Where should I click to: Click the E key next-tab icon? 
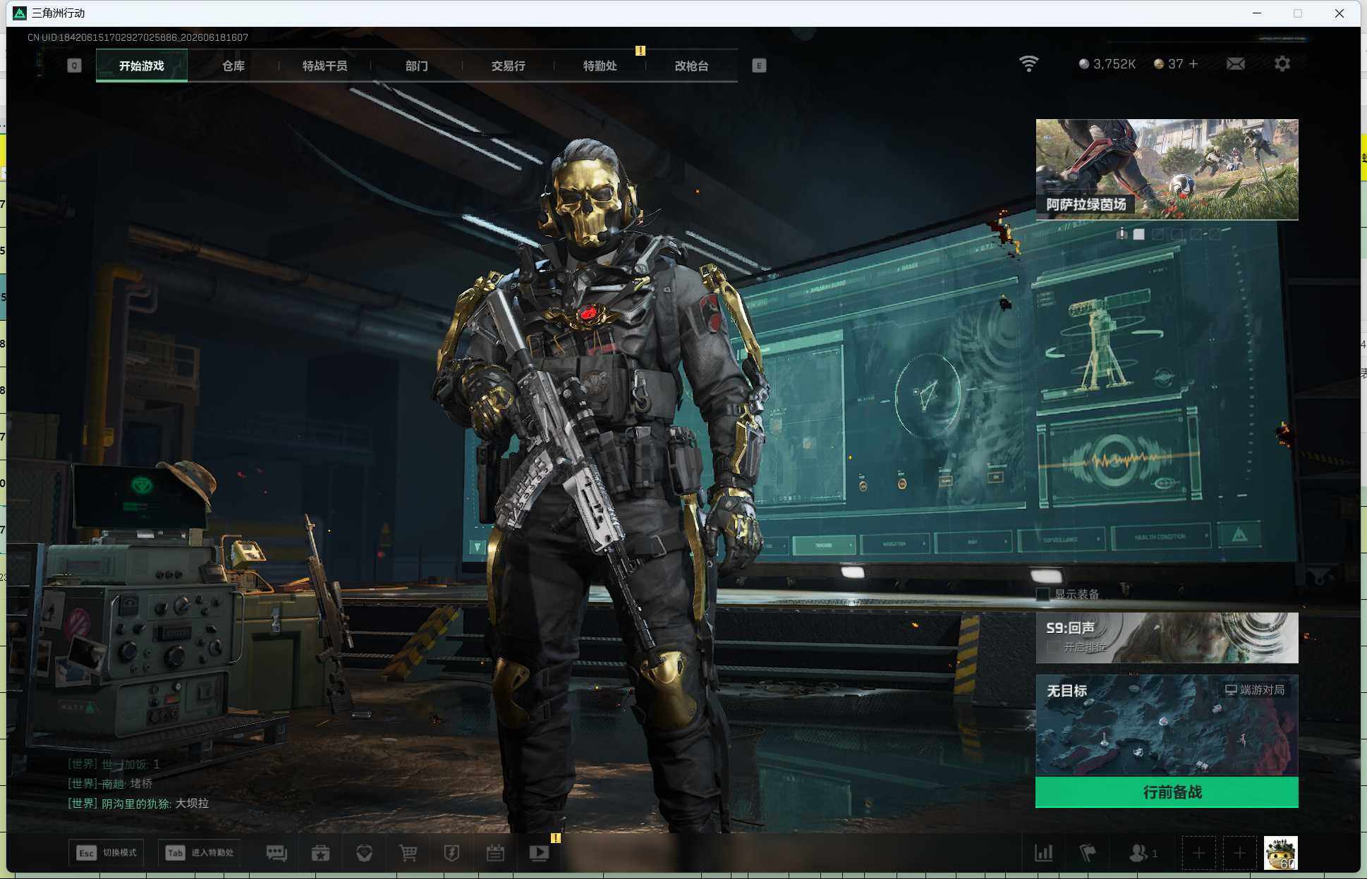click(759, 66)
